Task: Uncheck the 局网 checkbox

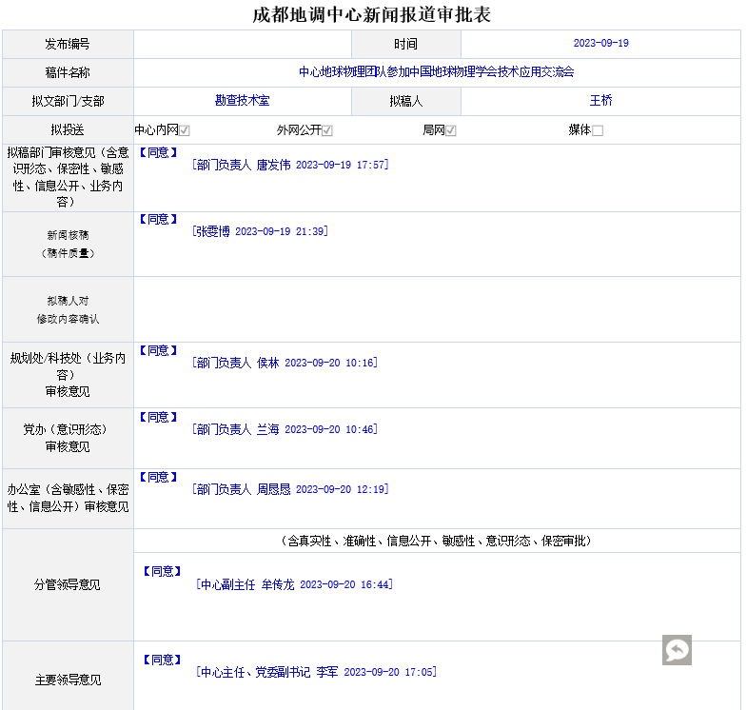Action: click(x=451, y=130)
